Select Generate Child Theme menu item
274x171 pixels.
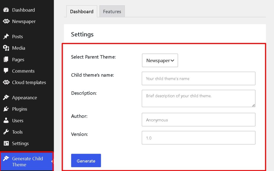(x=27, y=161)
